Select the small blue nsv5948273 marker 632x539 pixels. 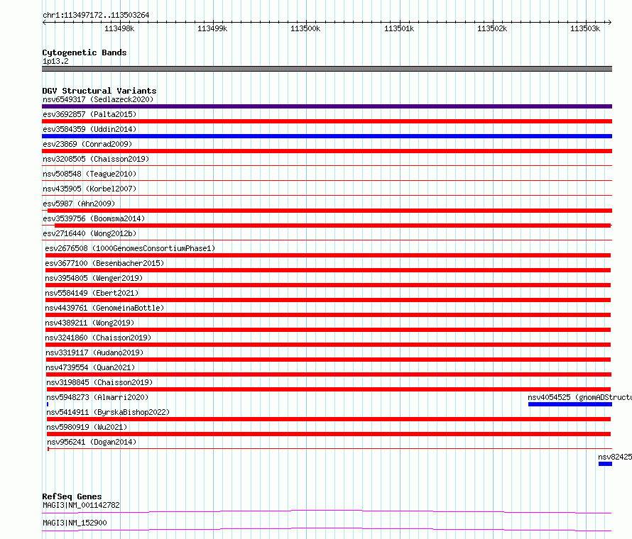[48, 404]
